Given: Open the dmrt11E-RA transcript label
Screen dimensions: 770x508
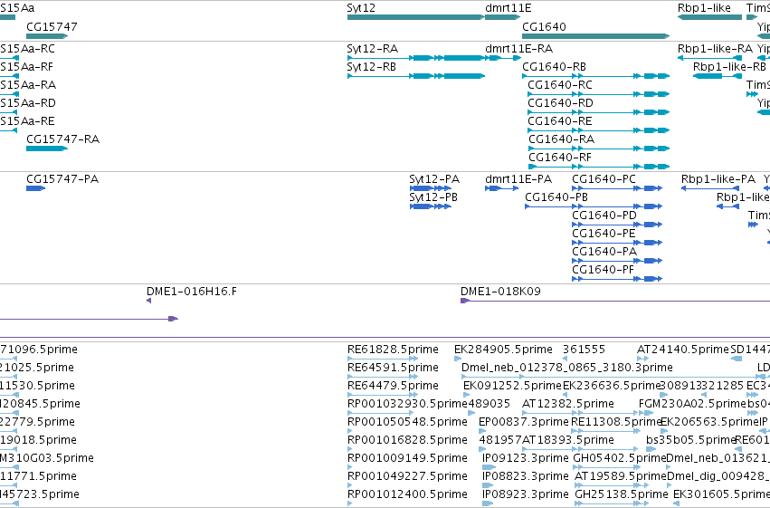Looking at the screenshot, I should coord(519,49).
